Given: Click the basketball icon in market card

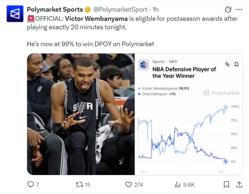Looking at the screenshot, I should click(x=144, y=65).
